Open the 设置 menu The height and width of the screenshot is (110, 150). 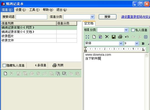tap(20, 10)
